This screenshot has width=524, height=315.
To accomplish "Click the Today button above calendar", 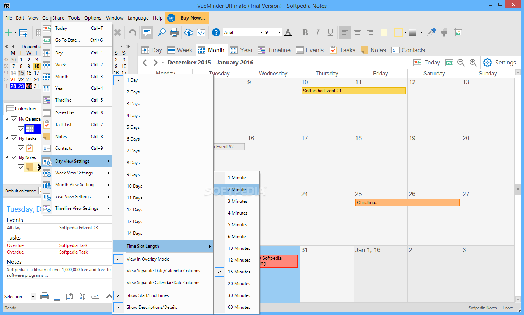I will (426, 63).
